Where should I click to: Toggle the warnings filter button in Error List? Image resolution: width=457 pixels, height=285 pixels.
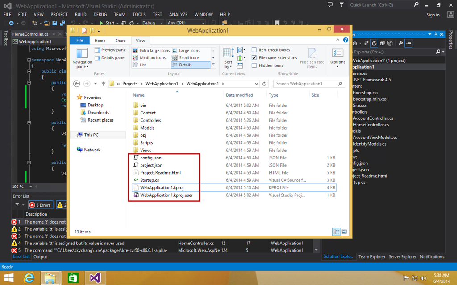pyautogui.click(x=62, y=205)
